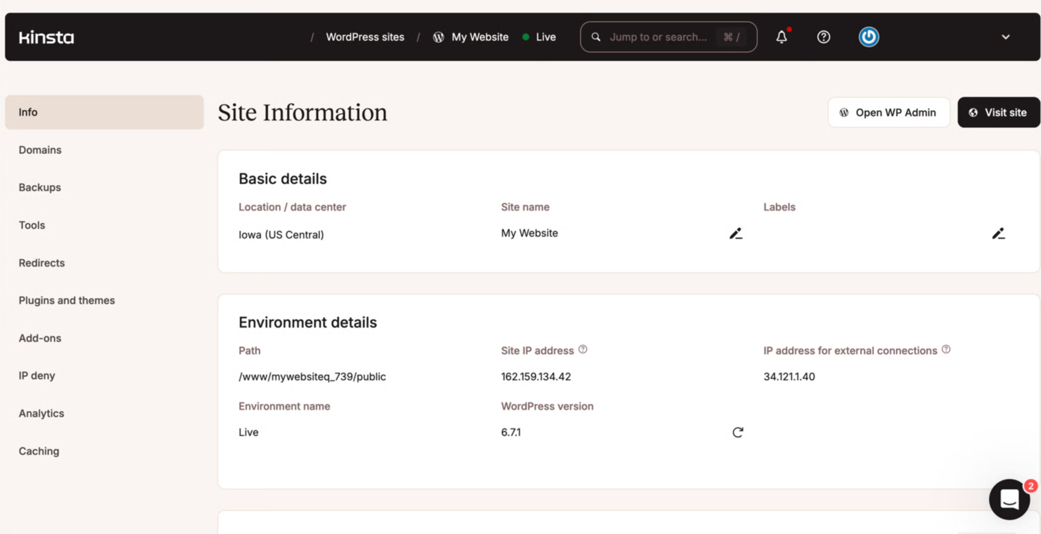The image size is (1041, 534).
Task: Switch to the Plugins and themes section
Action: 67,300
